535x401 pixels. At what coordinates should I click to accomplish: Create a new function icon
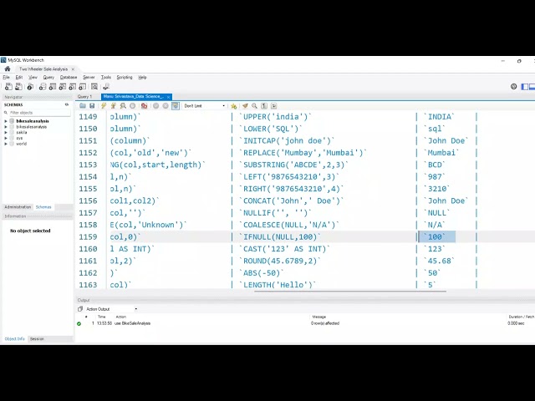[x=83, y=87]
